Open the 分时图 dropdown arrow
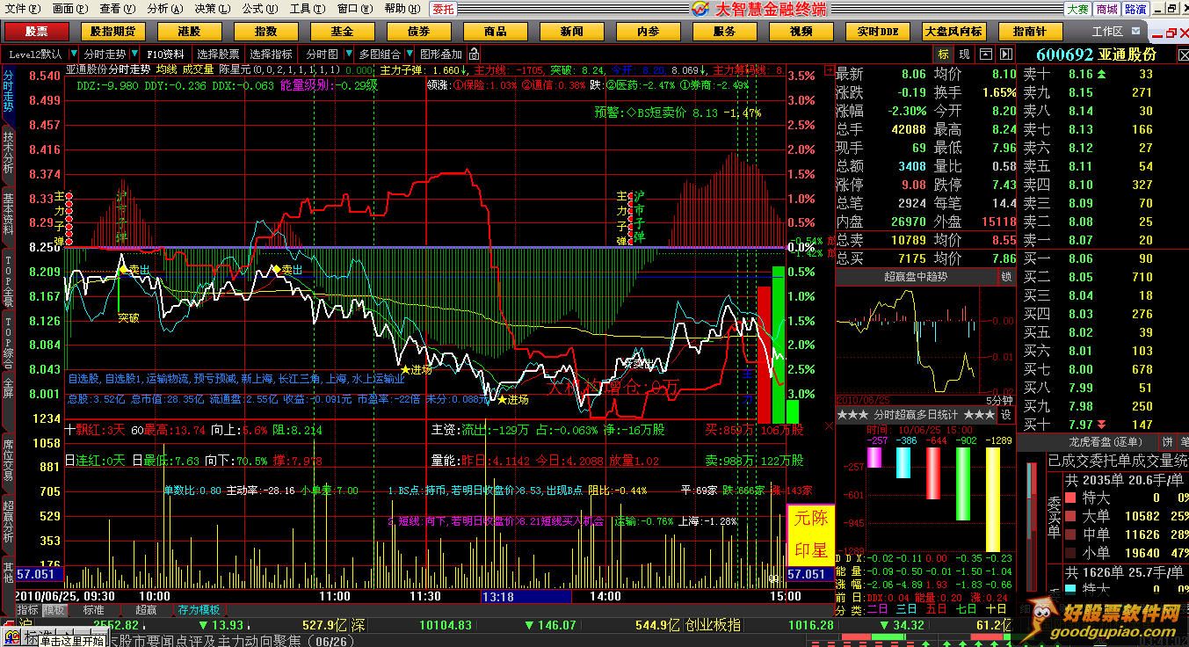The height and width of the screenshot is (647, 1189). click(348, 55)
